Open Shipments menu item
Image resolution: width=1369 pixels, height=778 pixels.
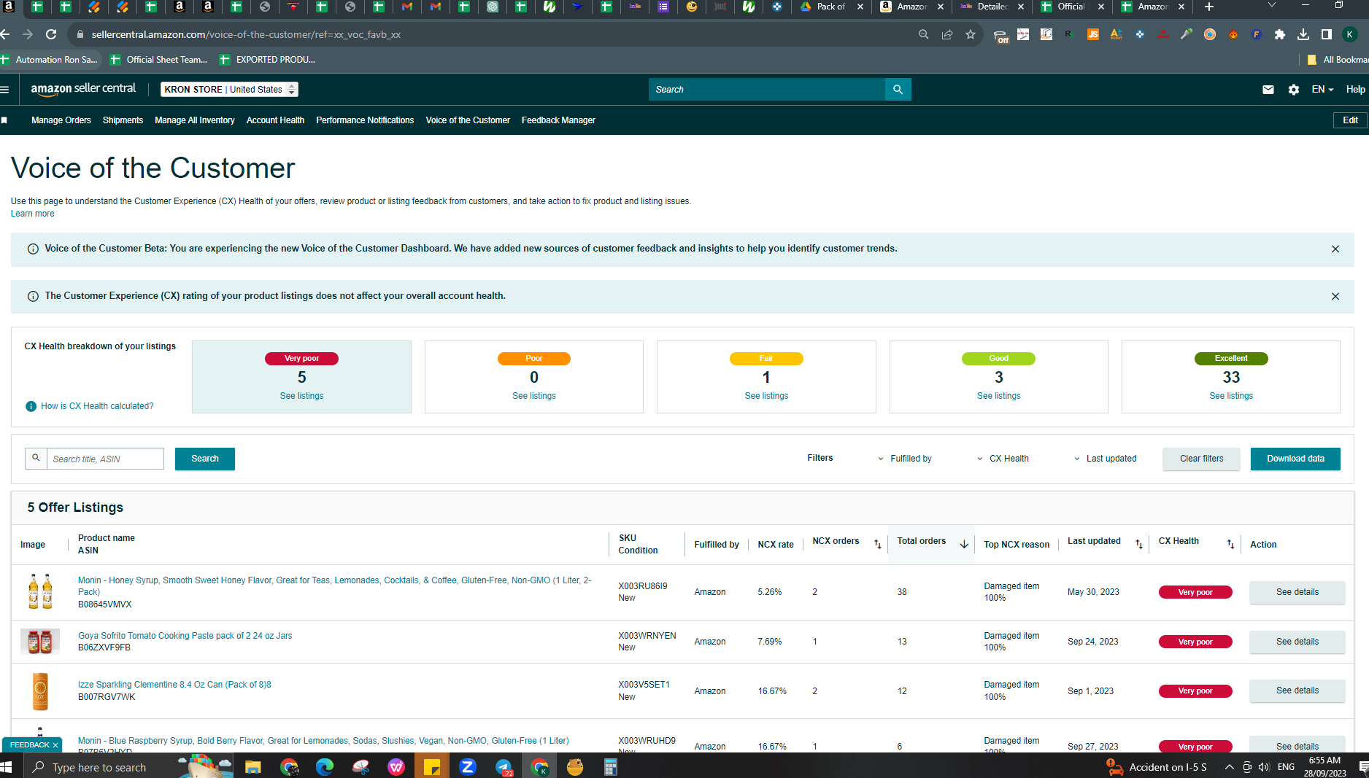(123, 120)
